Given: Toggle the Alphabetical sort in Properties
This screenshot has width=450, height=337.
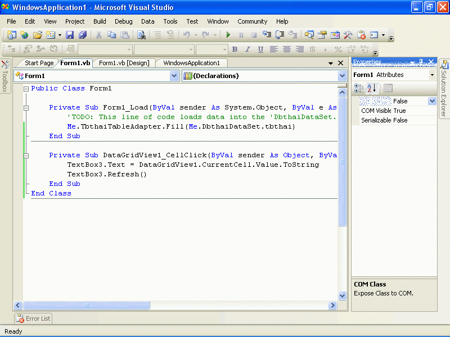Looking at the screenshot, I should click(x=372, y=88).
